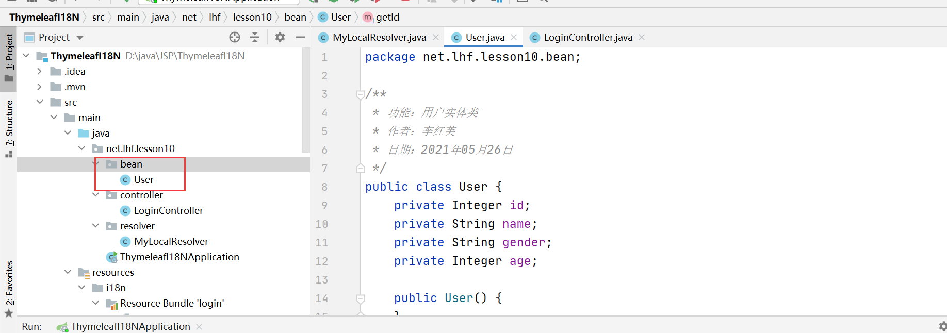The width and height of the screenshot is (947, 333).
Task: Select MyLocalResolver class in project tree
Action: point(171,241)
